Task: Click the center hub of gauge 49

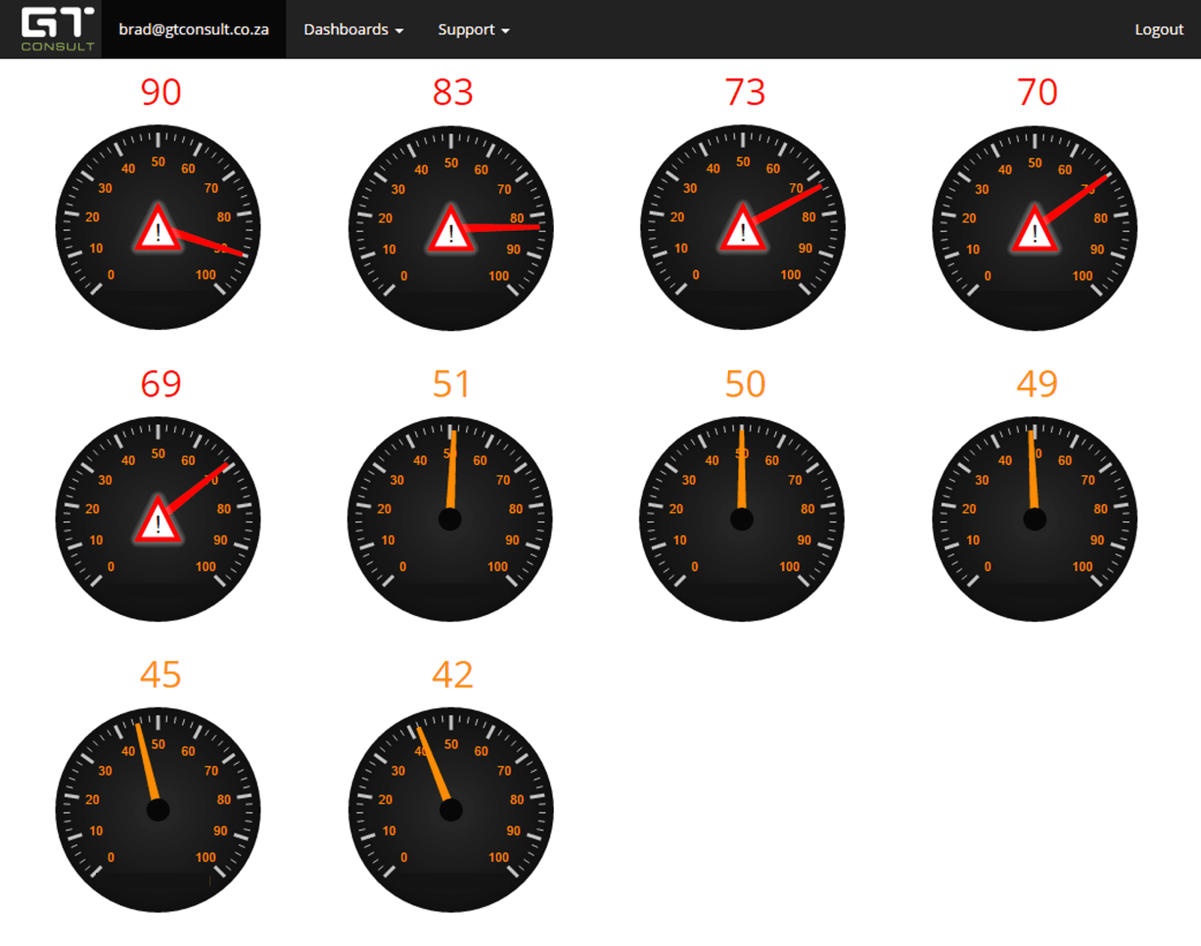Action: click(1034, 519)
